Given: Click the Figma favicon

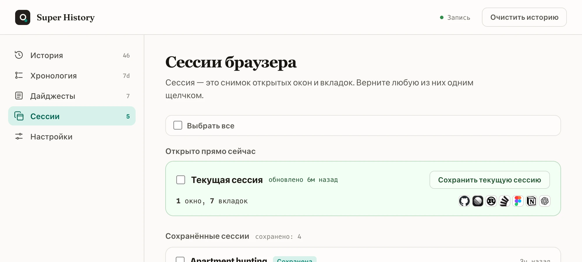Looking at the screenshot, I should coord(518,201).
